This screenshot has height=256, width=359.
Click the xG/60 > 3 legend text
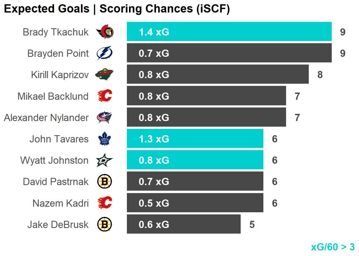point(333,247)
